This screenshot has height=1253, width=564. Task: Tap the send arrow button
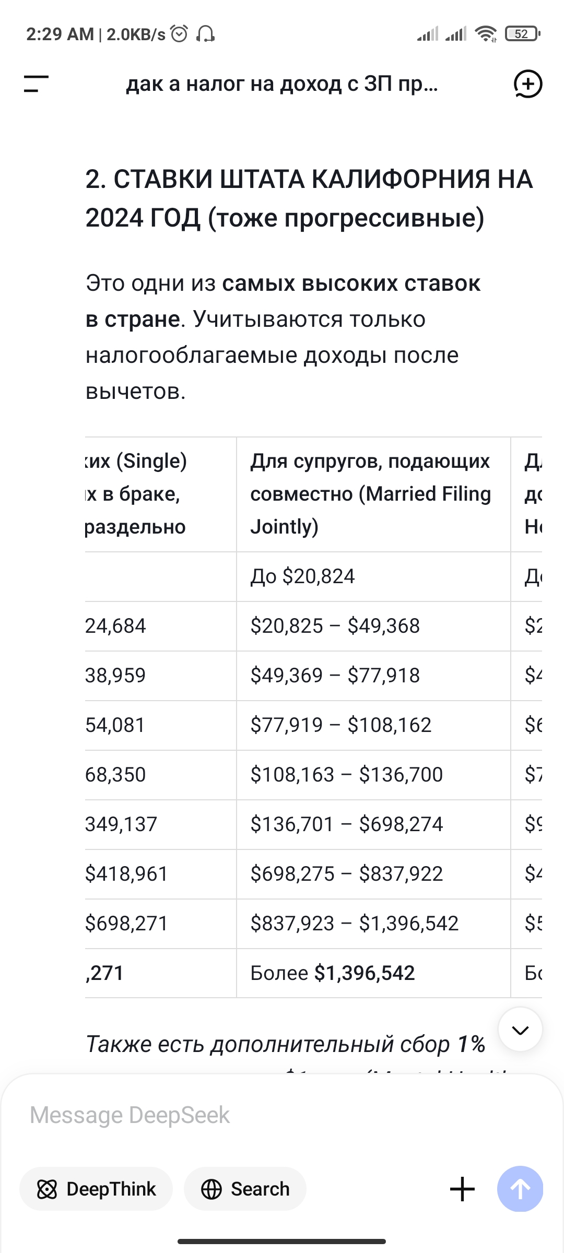pyautogui.click(x=520, y=1189)
